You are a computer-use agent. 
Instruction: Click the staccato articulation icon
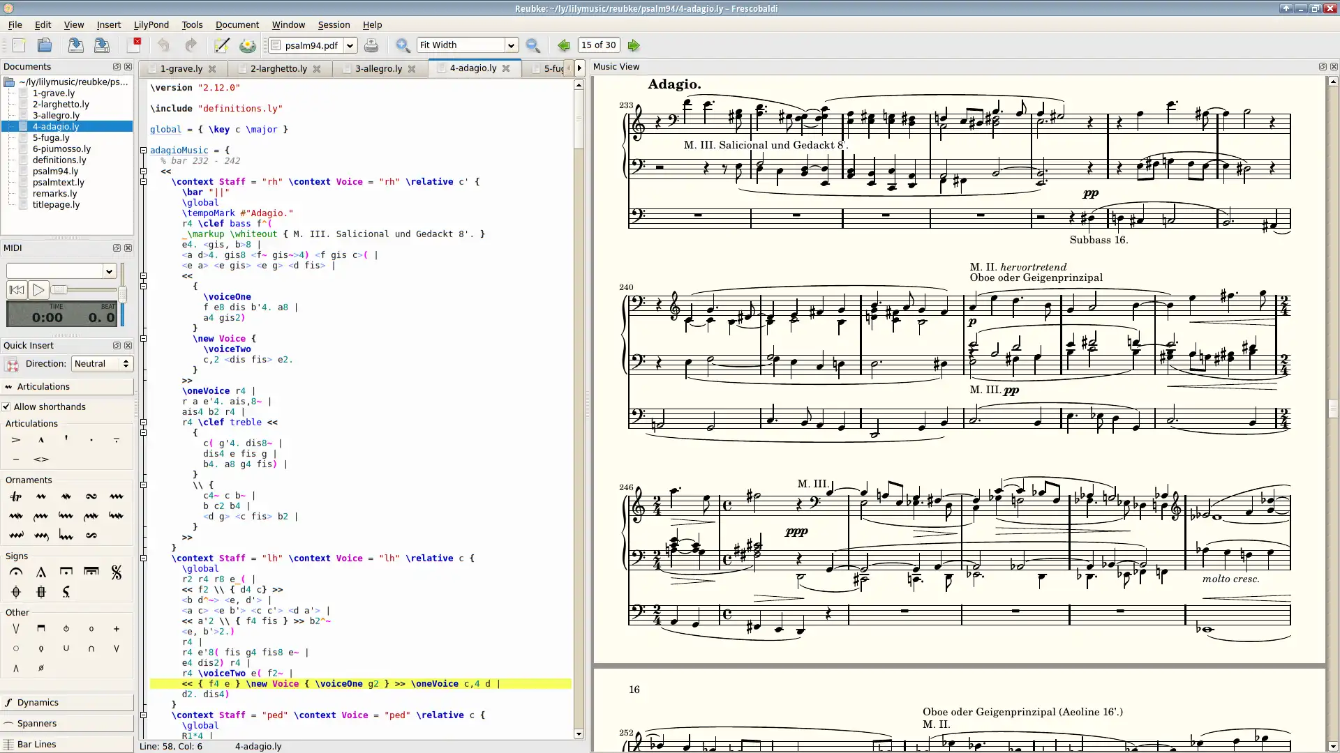point(91,439)
